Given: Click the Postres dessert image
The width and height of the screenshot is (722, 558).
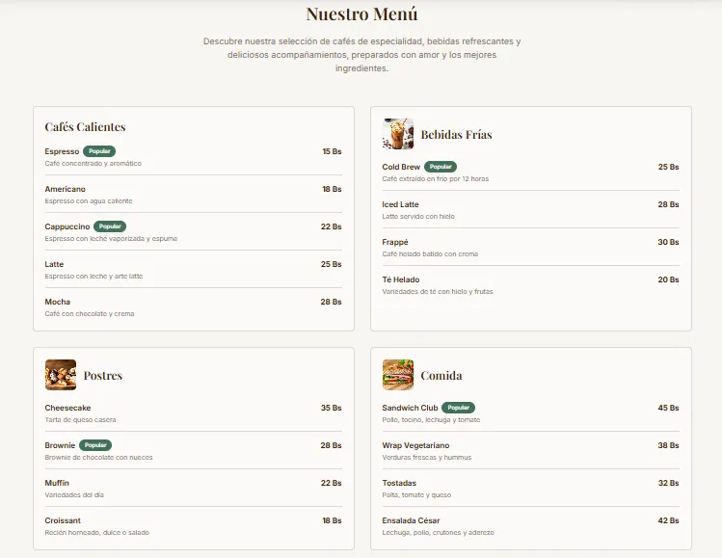Looking at the screenshot, I should click(x=61, y=375).
